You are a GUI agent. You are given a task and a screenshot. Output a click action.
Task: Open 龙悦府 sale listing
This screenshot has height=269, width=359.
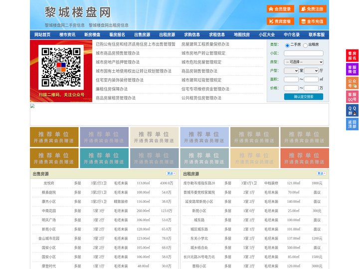[49, 183]
